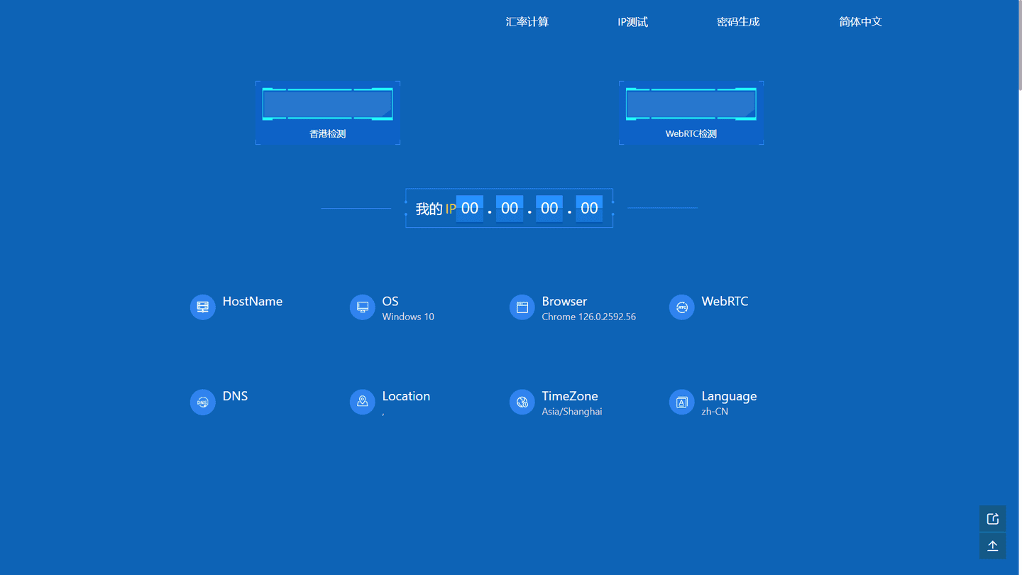The width and height of the screenshot is (1022, 575).
Task: Click the zh-CN language value
Action: point(715,412)
